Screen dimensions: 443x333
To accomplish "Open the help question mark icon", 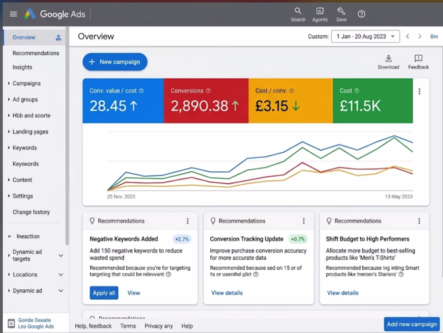I will pos(361,14).
